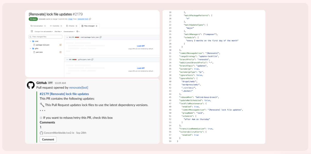Copy the cnet/package-lock.json file path
This screenshot has height=154, width=311.
(x=101, y=37)
